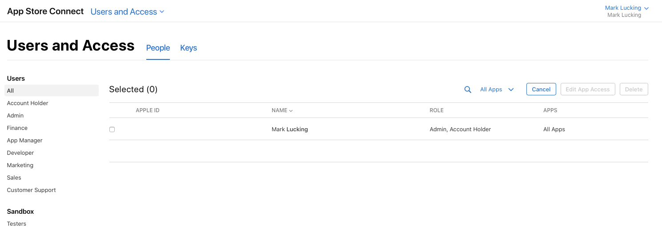Viewport: 662px width, 239px height.
Task: Click the Edit App Access button
Action: point(588,89)
